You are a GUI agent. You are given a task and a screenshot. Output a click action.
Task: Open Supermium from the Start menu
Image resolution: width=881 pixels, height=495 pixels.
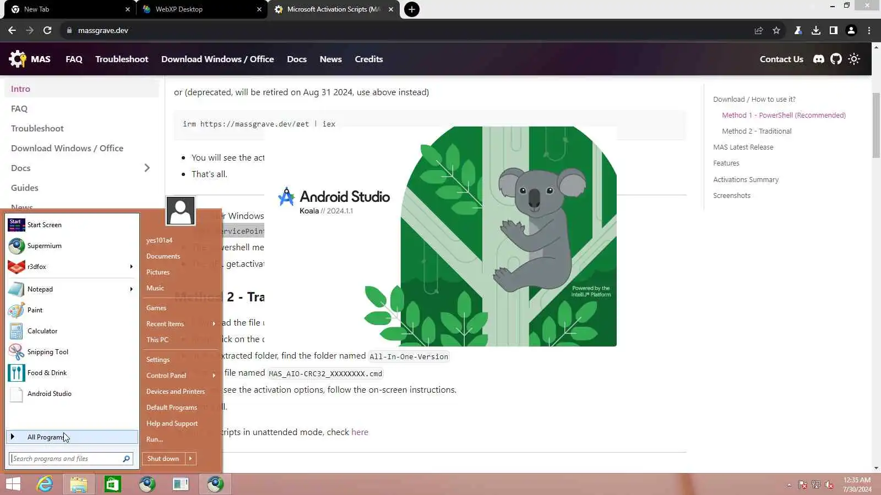[x=72, y=246]
